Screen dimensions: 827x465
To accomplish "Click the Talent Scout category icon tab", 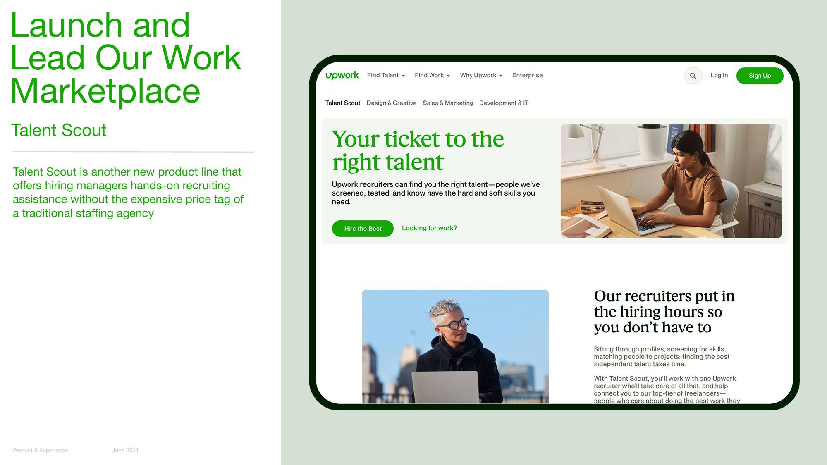I will tap(342, 103).
